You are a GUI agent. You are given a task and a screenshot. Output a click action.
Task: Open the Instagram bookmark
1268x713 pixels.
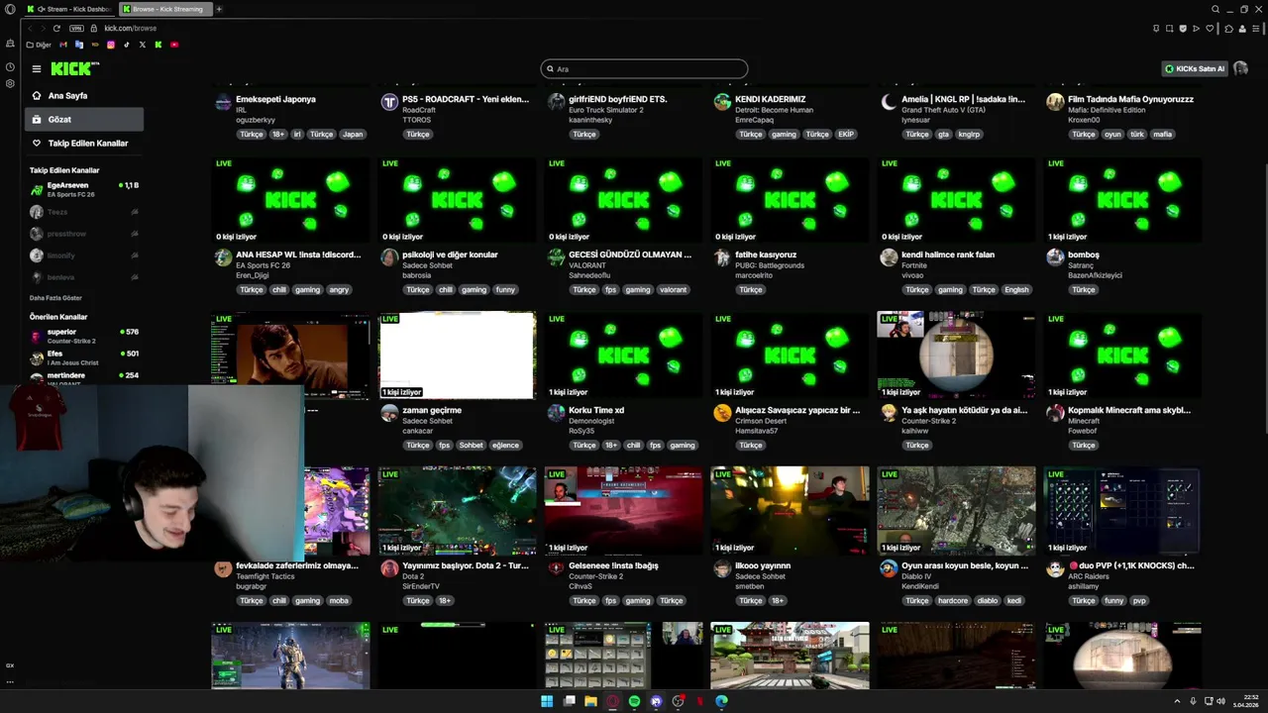coord(111,45)
